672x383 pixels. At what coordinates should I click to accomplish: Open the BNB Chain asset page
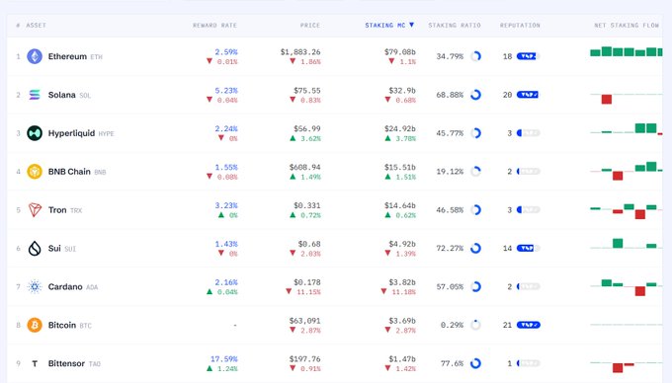click(x=69, y=172)
